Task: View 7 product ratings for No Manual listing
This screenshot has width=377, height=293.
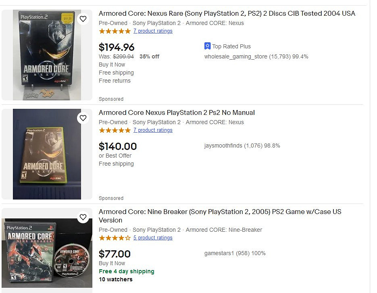Action: [x=153, y=130]
